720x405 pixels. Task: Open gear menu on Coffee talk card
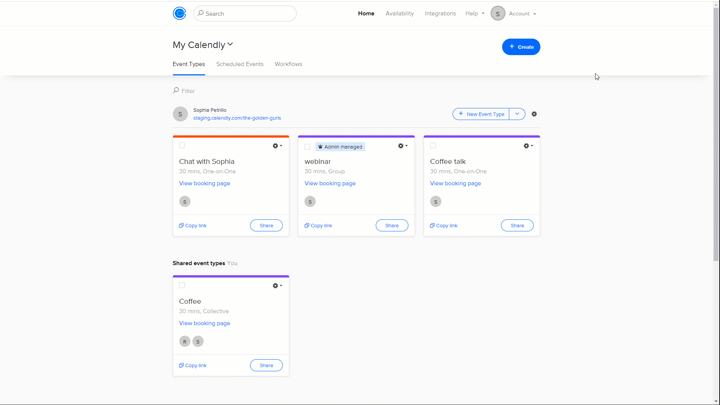pos(528,146)
